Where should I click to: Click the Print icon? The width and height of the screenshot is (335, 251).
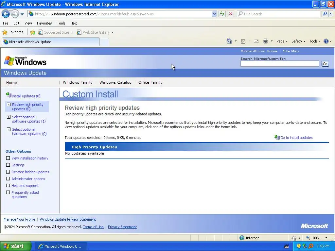point(265,41)
